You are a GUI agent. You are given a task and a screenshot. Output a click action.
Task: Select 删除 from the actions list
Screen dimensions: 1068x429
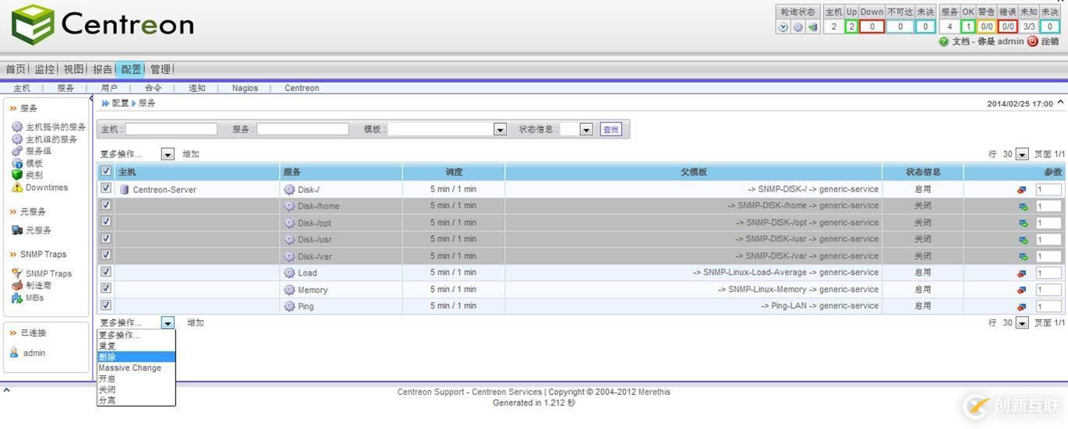click(x=136, y=357)
